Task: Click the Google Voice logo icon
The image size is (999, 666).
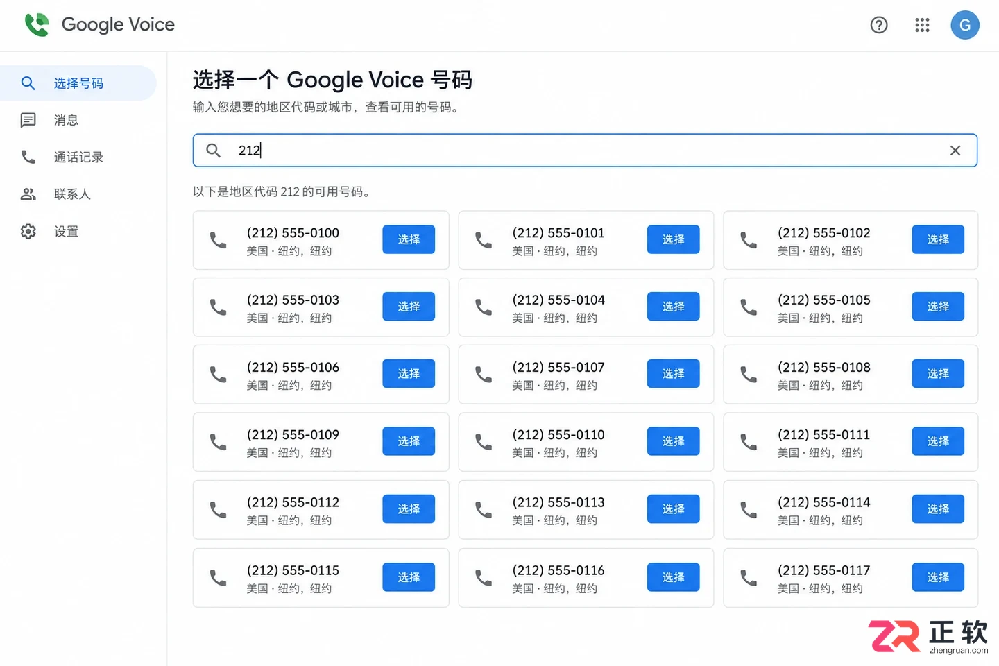Action: 37,25
